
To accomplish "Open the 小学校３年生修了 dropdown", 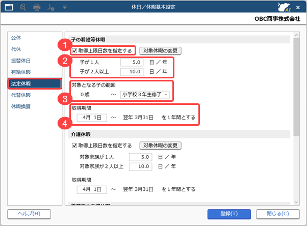I will (145, 95).
